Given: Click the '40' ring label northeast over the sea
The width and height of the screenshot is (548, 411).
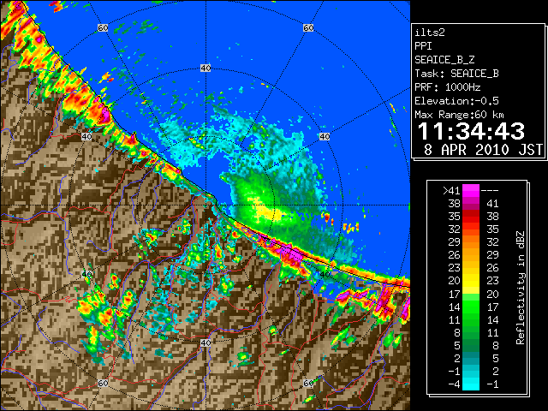Looking at the screenshot, I should [325, 137].
